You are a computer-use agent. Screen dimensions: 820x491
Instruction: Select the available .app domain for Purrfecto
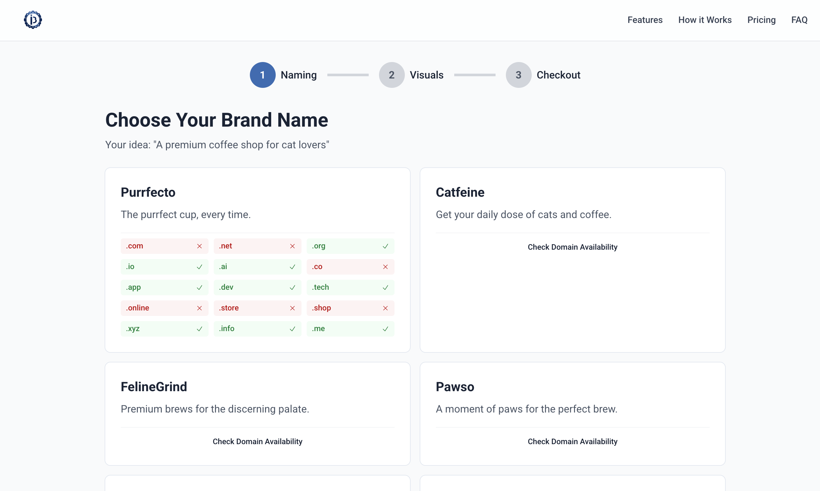point(164,287)
